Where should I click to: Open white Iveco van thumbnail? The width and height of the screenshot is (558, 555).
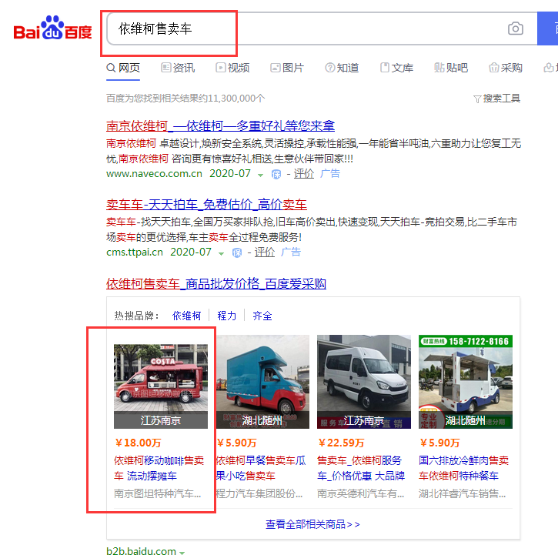click(x=364, y=382)
